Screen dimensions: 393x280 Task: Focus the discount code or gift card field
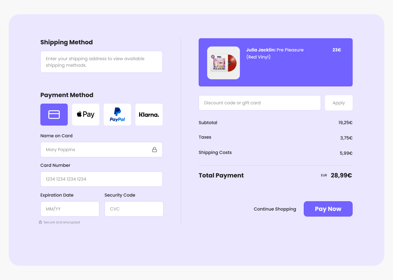pyautogui.click(x=260, y=103)
